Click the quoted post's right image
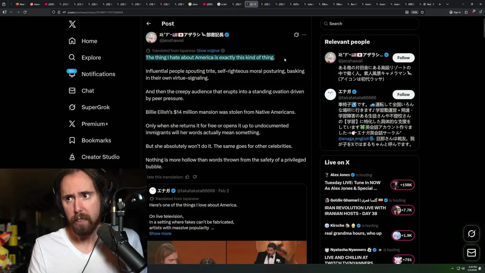485x273 pixels. pyautogui.click(x=267, y=252)
